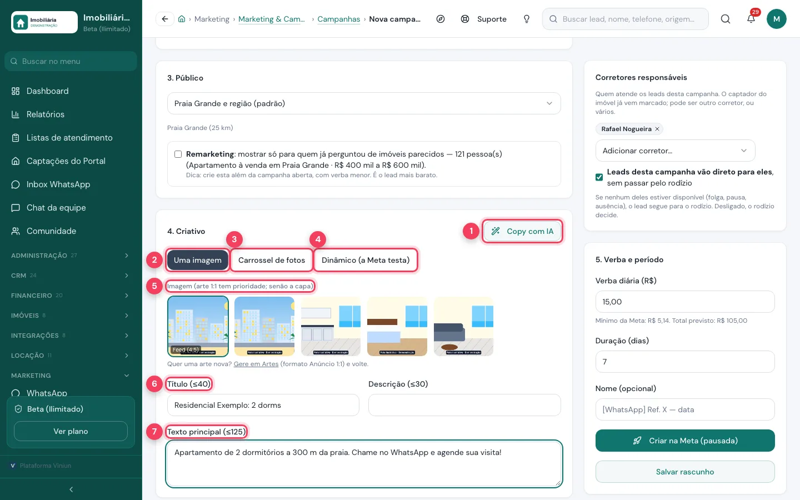Click Criar na Meta (pausada)
The width and height of the screenshot is (800, 500).
point(685,441)
